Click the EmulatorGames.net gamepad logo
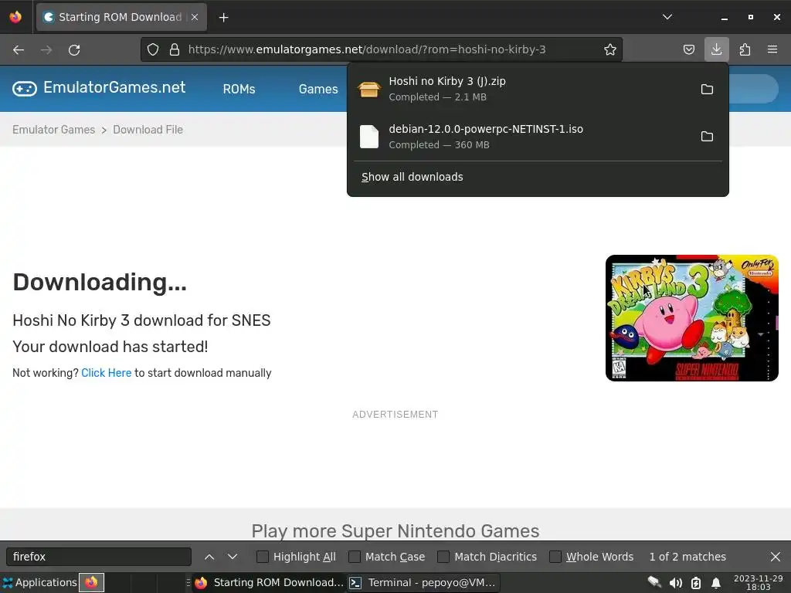 click(99, 88)
